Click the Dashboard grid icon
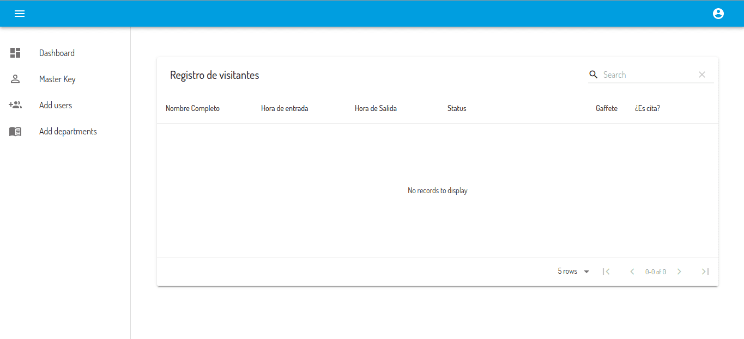This screenshot has width=744, height=339. click(15, 53)
